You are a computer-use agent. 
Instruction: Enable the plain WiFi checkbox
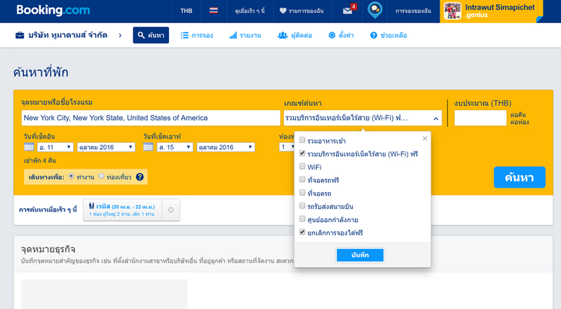[302, 167]
